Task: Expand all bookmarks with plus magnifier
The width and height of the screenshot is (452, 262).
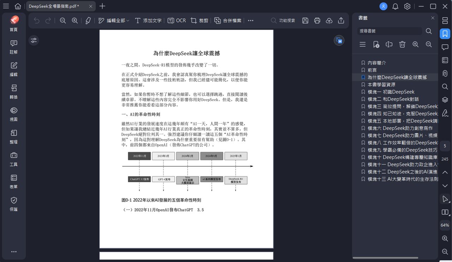Action: [416, 44]
